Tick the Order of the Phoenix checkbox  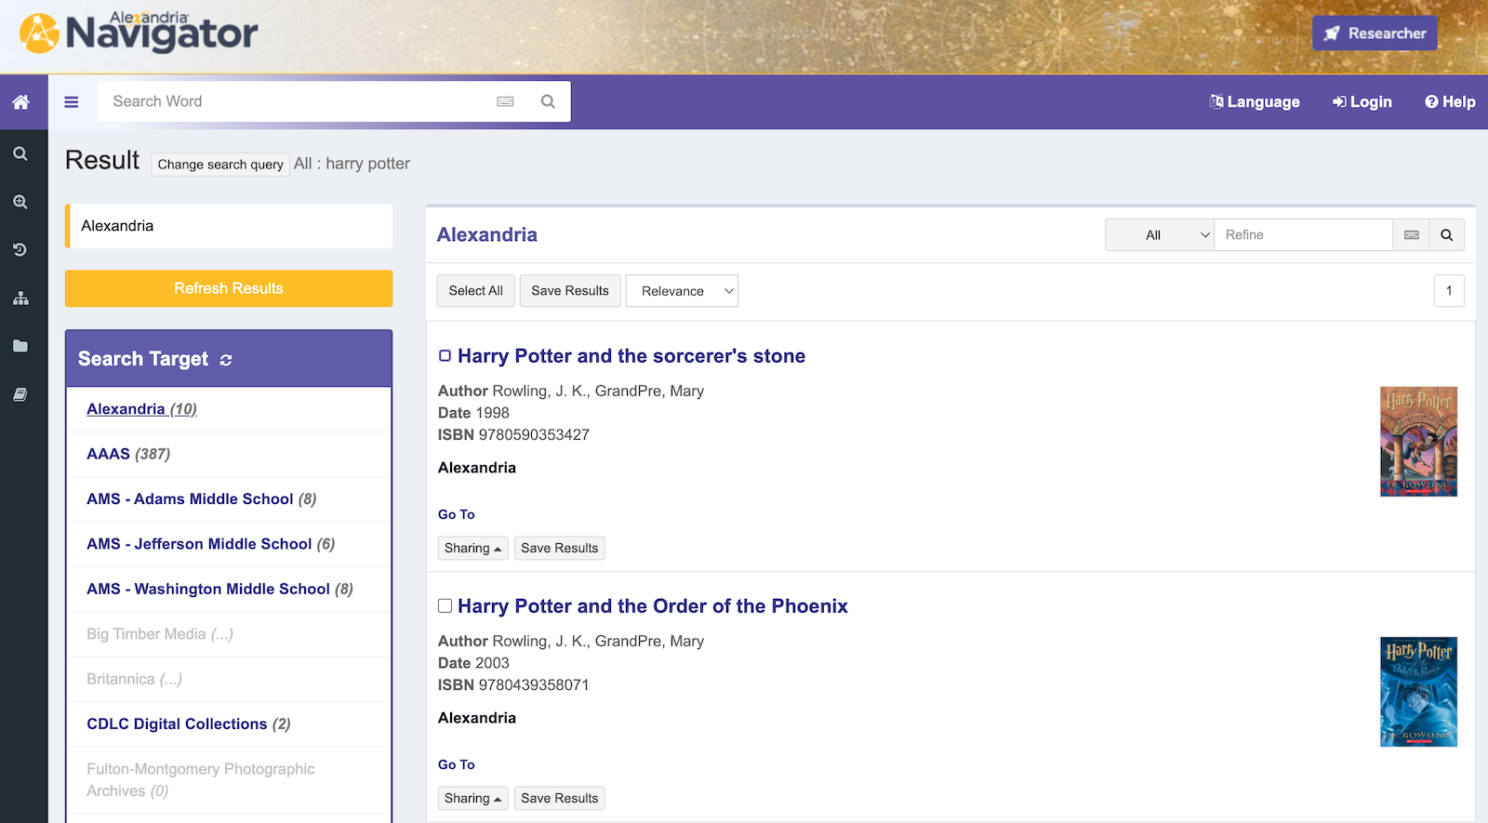tap(445, 606)
